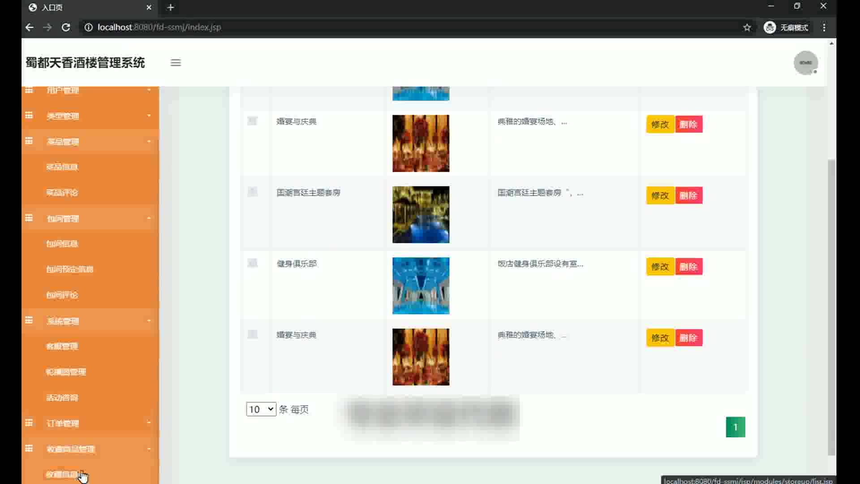Click 修改 for 国潮宫廷主题套房 row
Screen dimensions: 860x484
pyautogui.click(x=660, y=195)
